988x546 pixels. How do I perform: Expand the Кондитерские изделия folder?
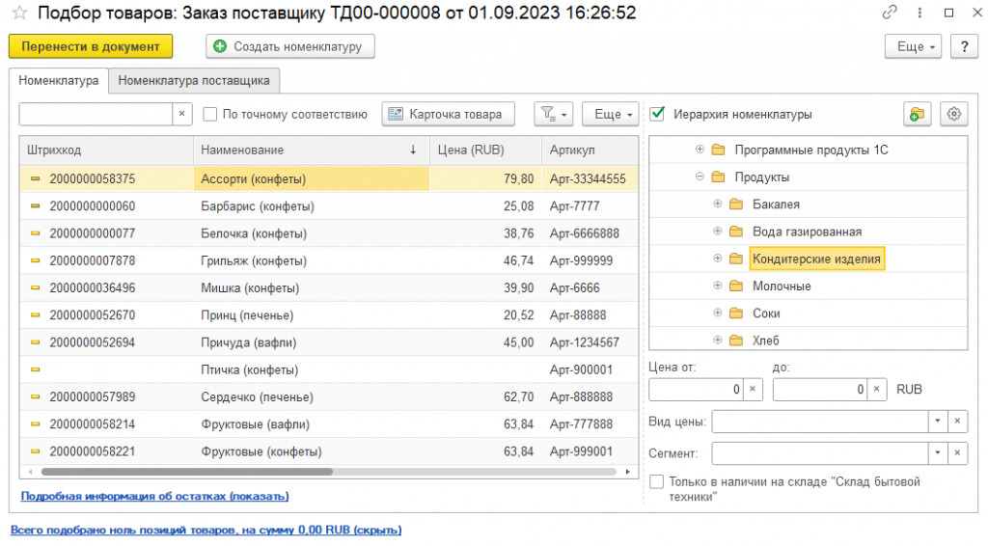click(717, 259)
